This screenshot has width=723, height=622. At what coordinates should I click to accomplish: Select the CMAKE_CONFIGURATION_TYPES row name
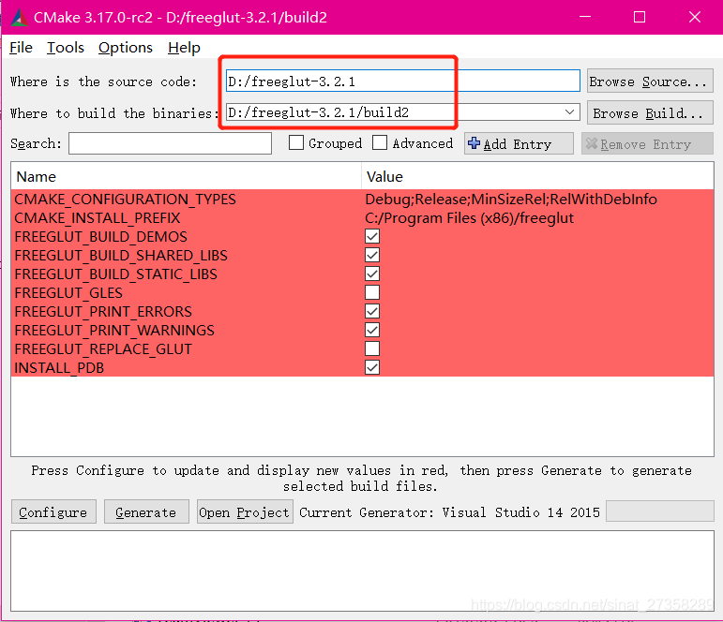click(125, 199)
